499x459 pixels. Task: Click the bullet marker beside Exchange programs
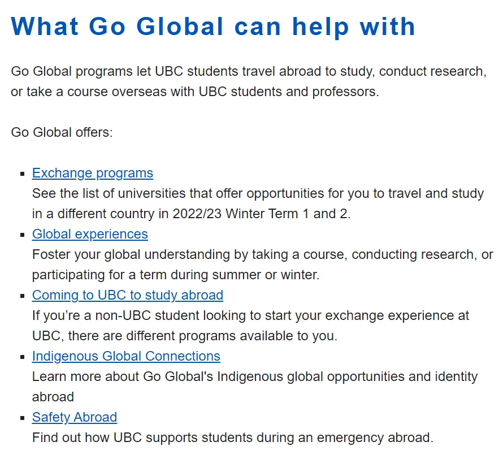click(x=23, y=174)
